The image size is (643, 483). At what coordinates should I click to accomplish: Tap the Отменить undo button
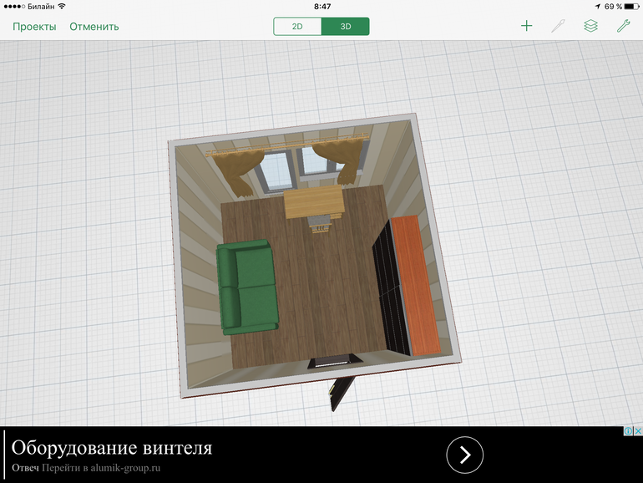[94, 26]
